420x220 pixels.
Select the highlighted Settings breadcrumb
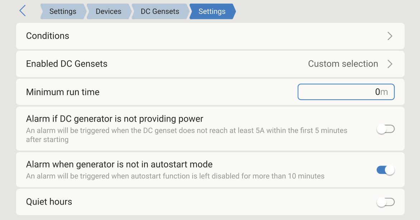click(x=212, y=11)
